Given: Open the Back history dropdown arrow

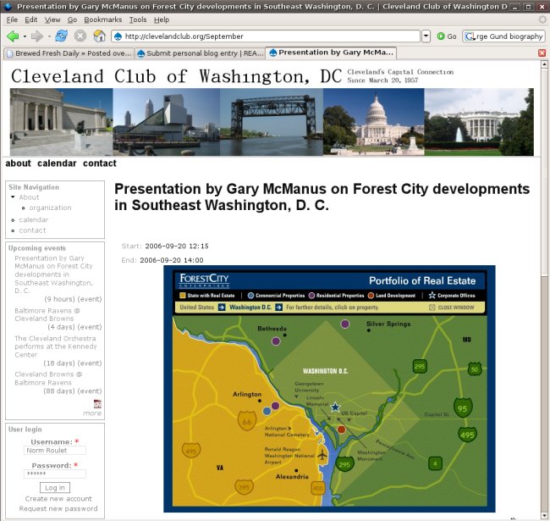Looking at the screenshot, I should coord(25,36).
